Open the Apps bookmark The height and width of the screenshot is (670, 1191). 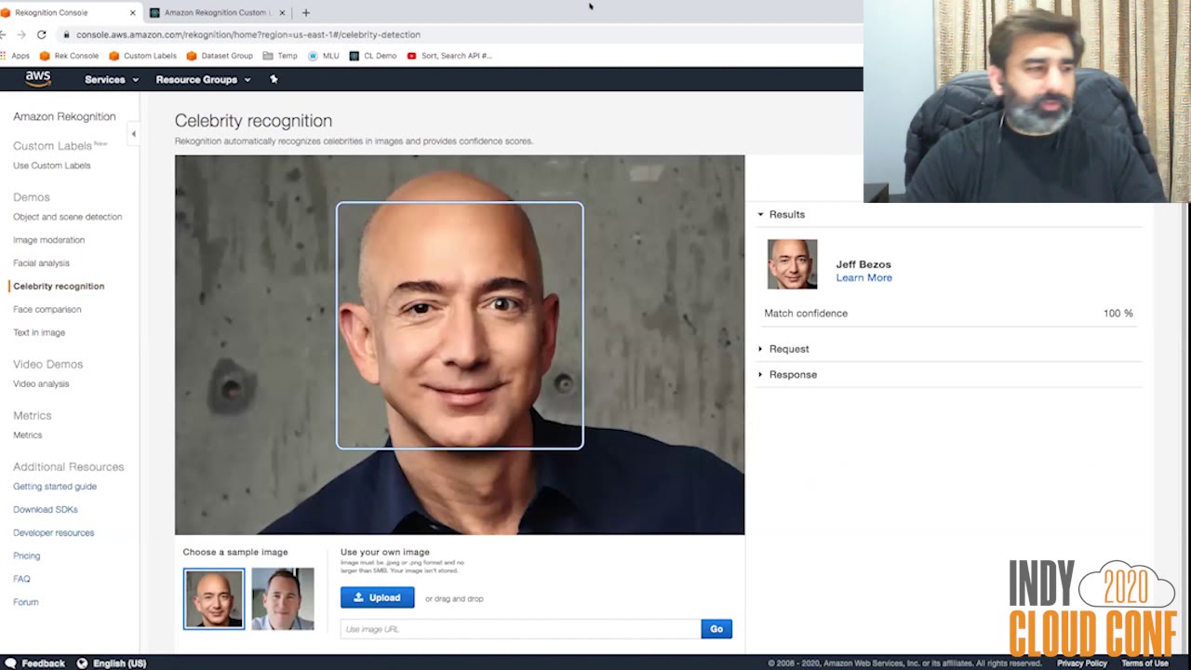click(16, 56)
